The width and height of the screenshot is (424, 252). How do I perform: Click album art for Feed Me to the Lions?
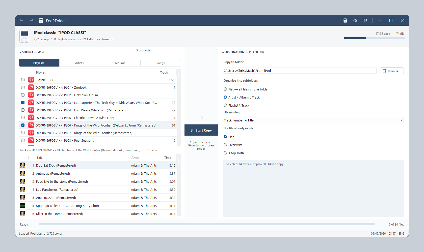pos(22,181)
